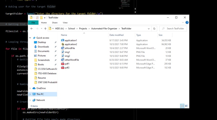
Task: Open the Home ribbon tab
Action: tap(44, 23)
